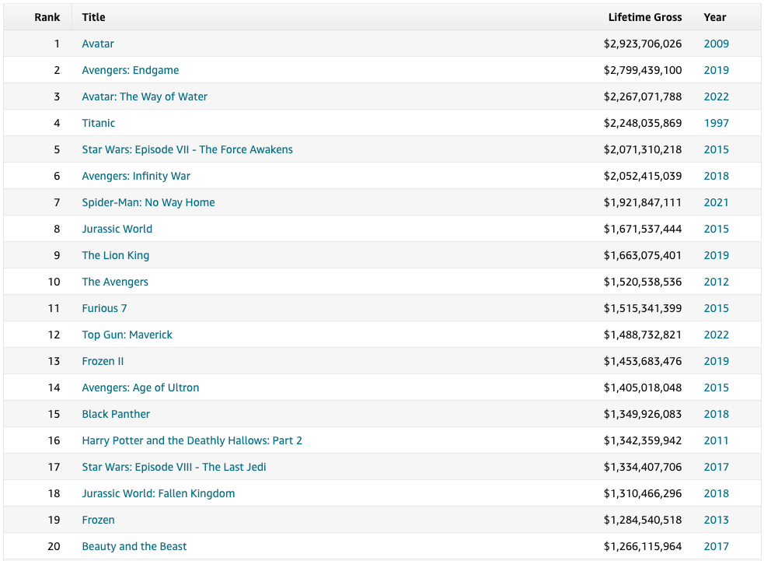764x561 pixels.
Task: Open Avengers: Age of Ultron link
Action: pyautogui.click(x=141, y=387)
